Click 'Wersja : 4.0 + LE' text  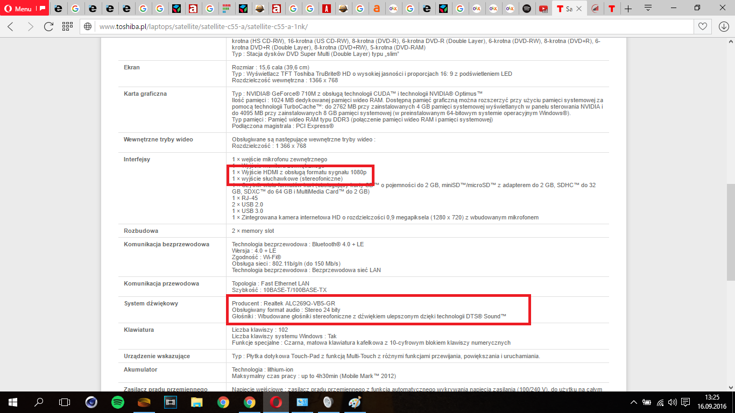coord(254,251)
